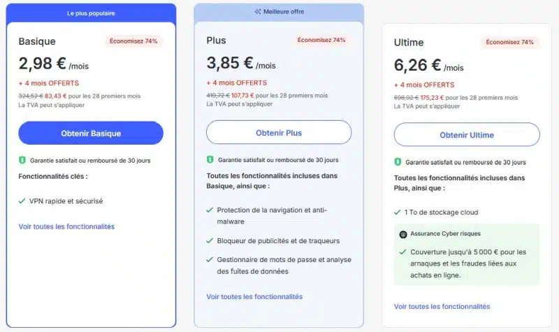Click the checkmark beside Gestionnaire de mots de passe
Image resolution: width=559 pixels, height=332 pixels.
210,259
